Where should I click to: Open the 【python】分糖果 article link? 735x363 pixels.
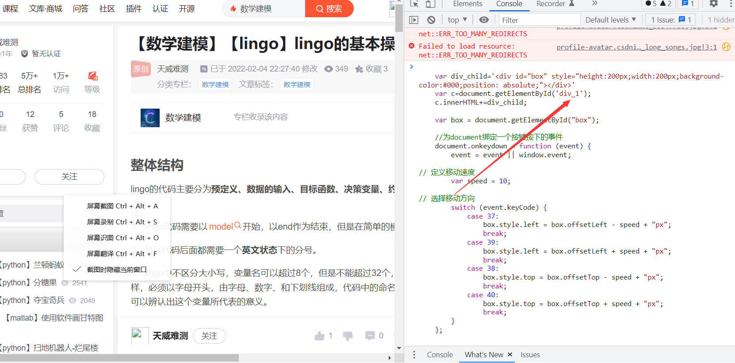(x=29, y=283)
